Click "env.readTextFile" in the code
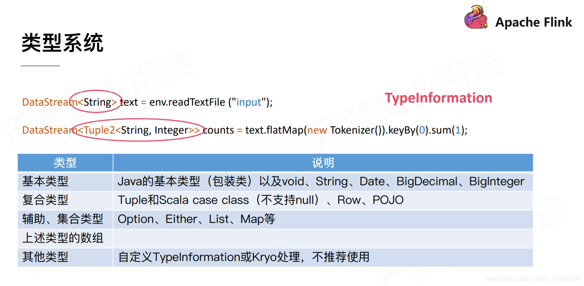Viewport: 584px width, 286px height. click(187, 102)
